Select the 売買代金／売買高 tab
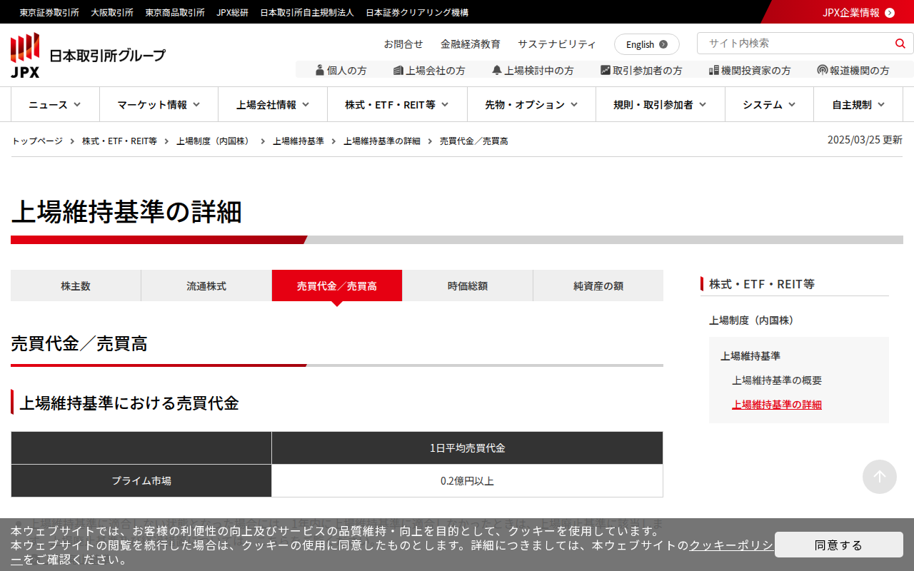The image size is (914, 571). pyautogui.click(x=337, y=285)
